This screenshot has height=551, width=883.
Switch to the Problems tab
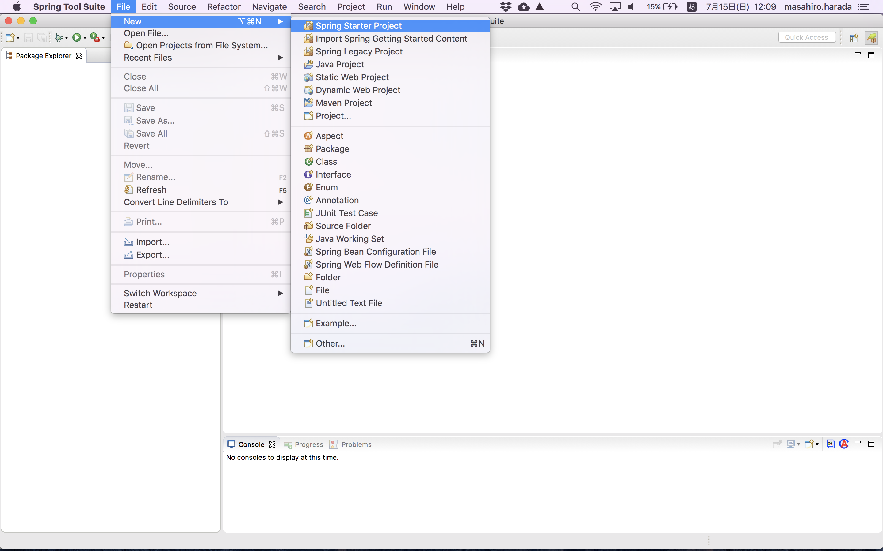pyautogui.click(x=351, y=444)
